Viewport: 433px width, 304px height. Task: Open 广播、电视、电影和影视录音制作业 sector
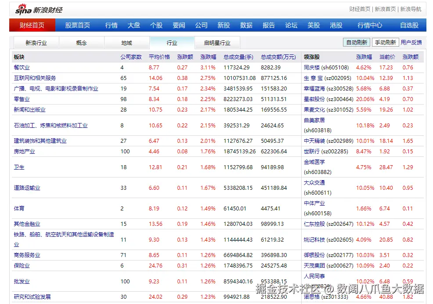click(56, 88)
